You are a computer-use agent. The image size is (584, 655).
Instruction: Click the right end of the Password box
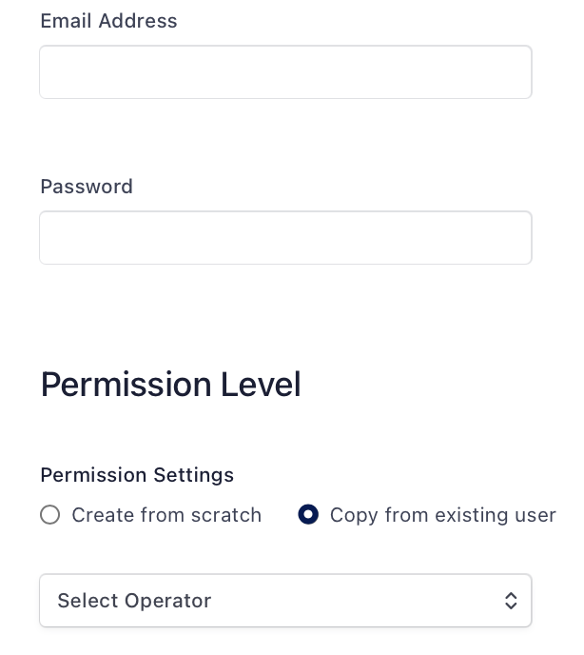pos(518,238)
